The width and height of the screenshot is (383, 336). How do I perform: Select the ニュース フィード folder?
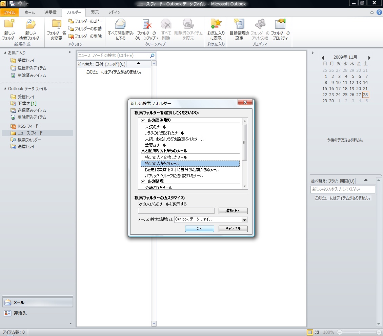(x=37, y=133)
